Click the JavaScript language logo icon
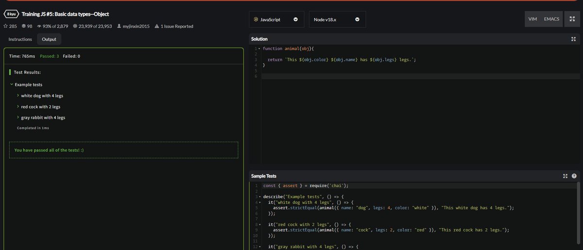Viewport: 583px width, 250px height. point(256,19)
